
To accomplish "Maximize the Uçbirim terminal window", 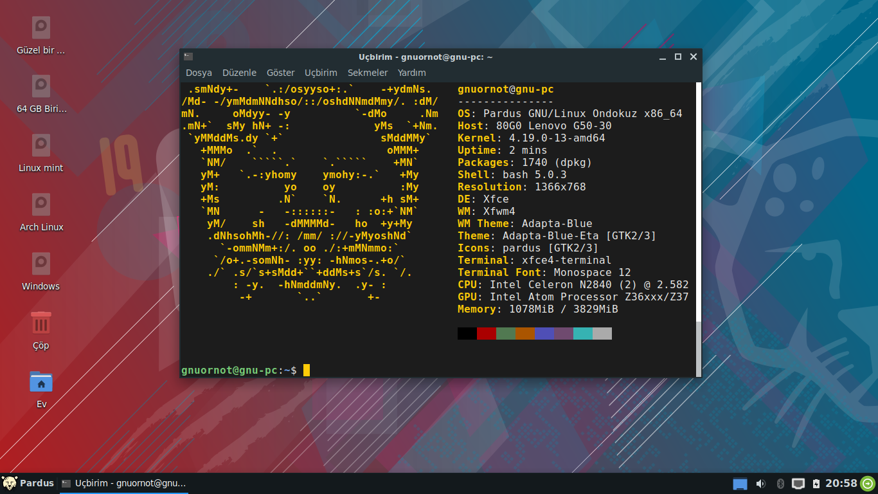I will [677, 57].
